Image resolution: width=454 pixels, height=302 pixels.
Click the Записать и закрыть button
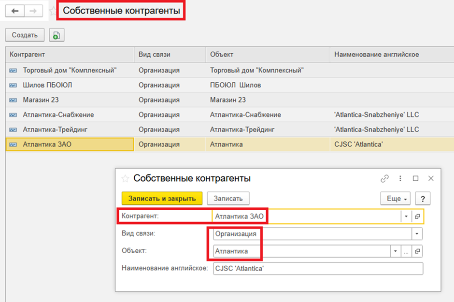click(x=162, y=199)
